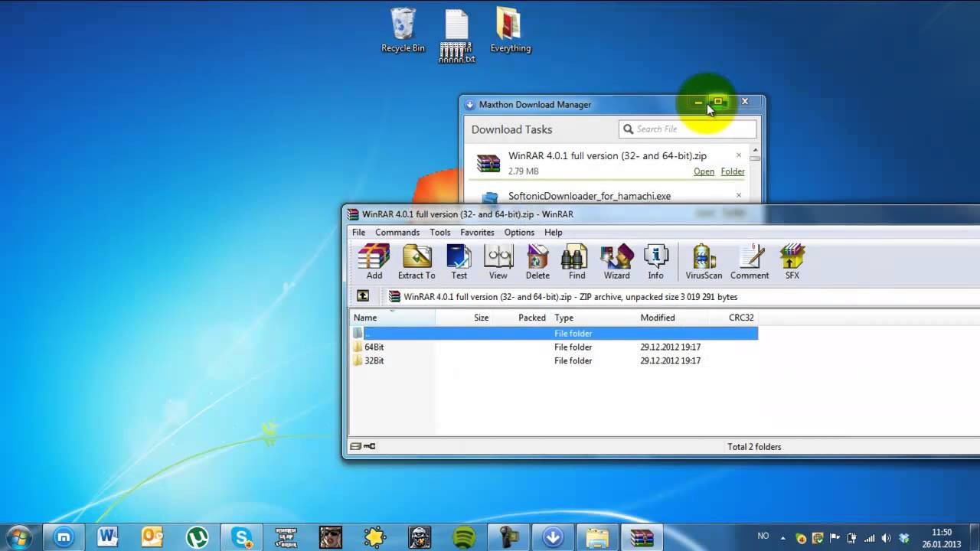Remove SoftonicDownloader download task with x

[739, 195]
